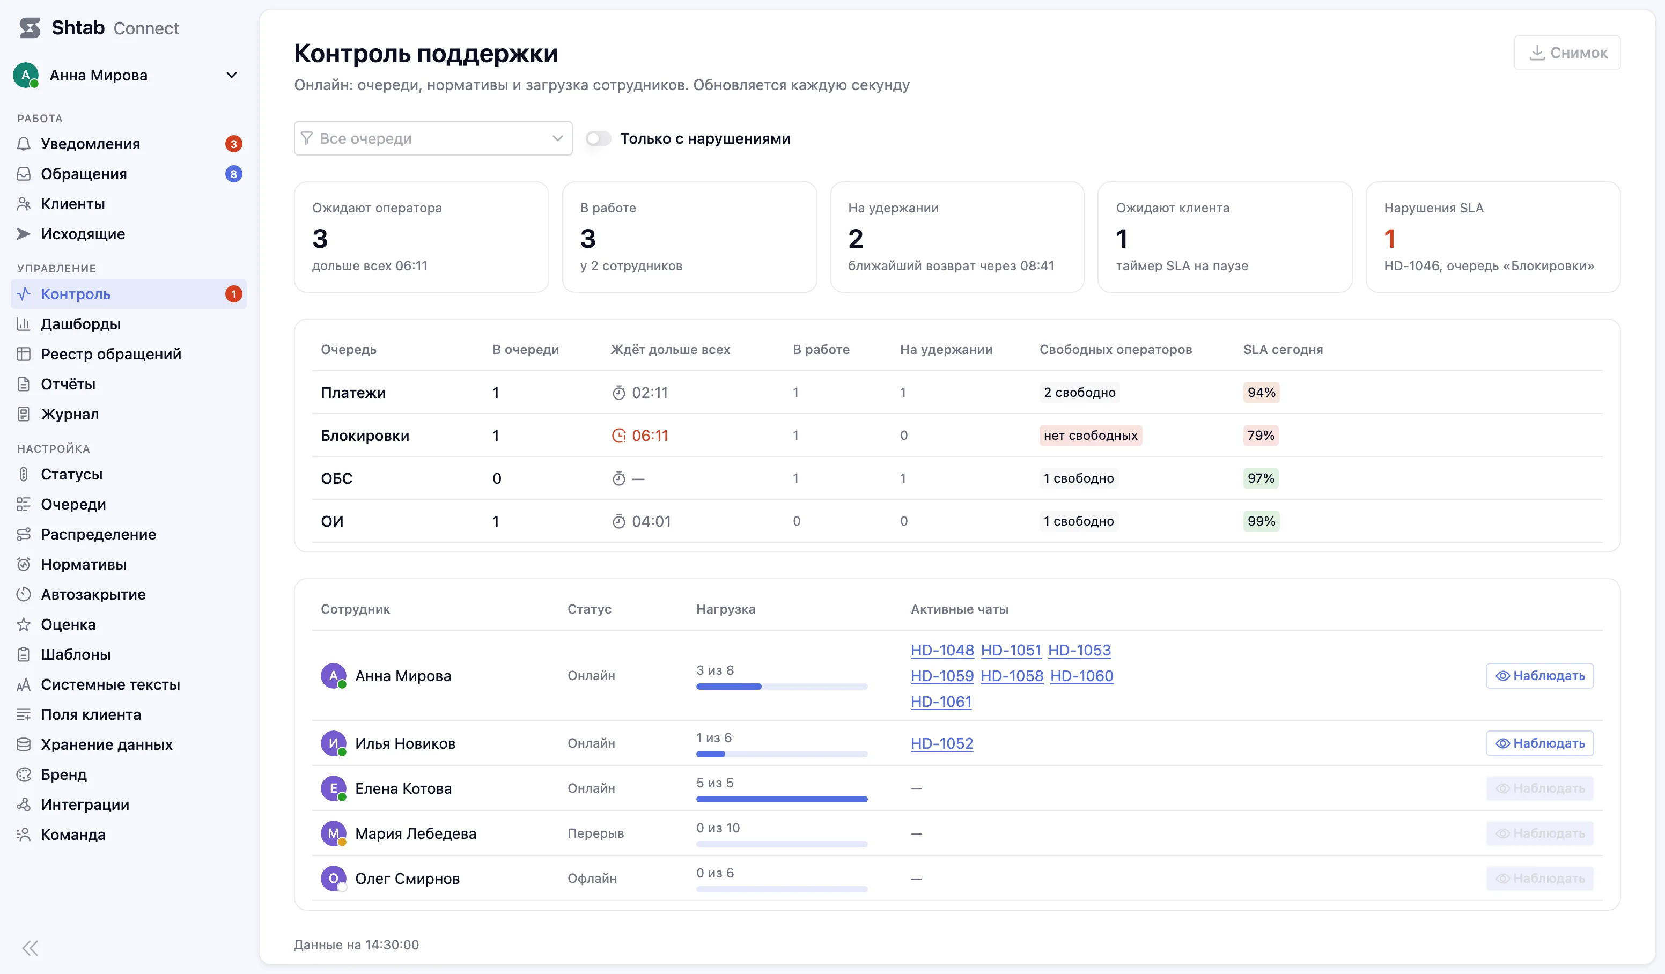Click the star icon beside Оценка

24,624
